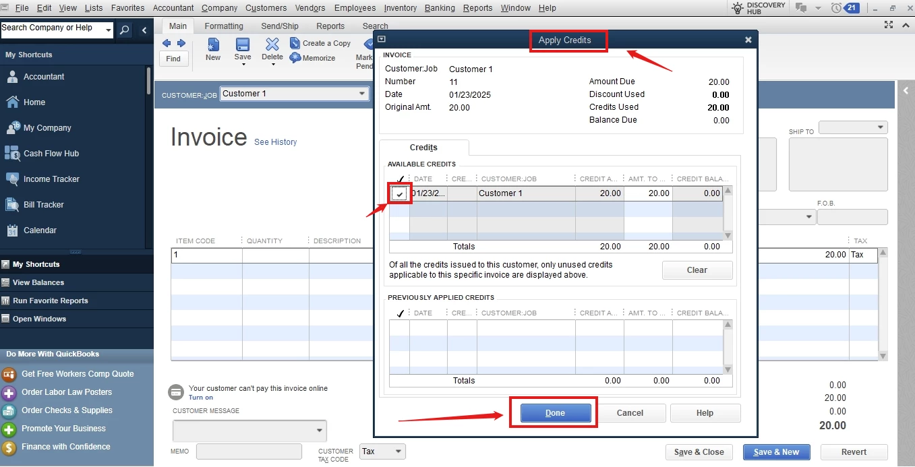Open the Customers menu
The image size is (915, 467).
coord(266,8)
